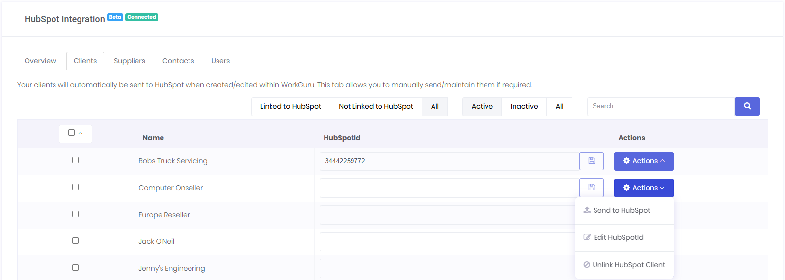The height and width of the screenshot is (280, 785).
Task: Check the Jack O'Neil row checkbox
Action: click(x=75, y=241)
